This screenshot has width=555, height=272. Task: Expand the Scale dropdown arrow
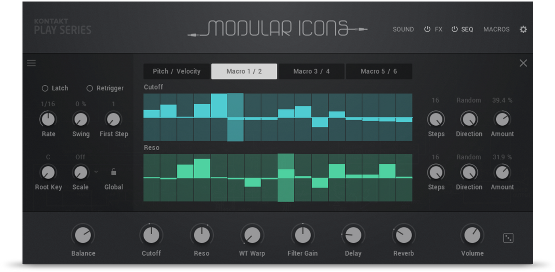point(96,172)
